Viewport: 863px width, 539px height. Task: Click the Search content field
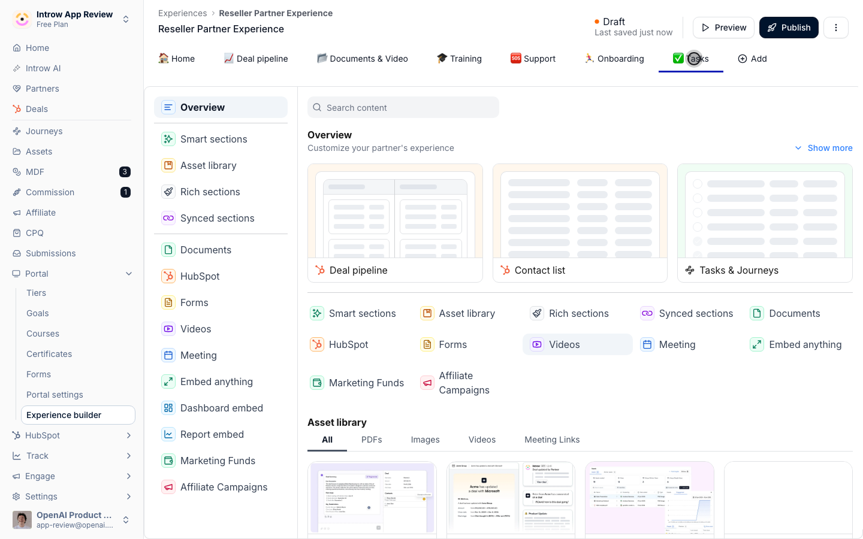[403, 107]
